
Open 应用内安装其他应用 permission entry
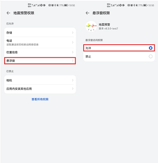pos(40,89)
